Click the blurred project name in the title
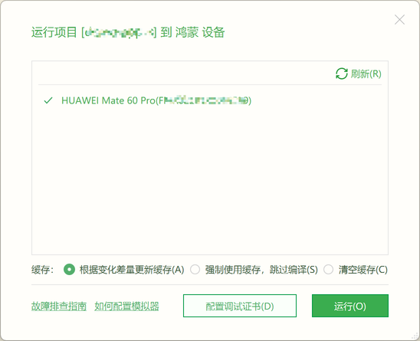 point(119,32)
